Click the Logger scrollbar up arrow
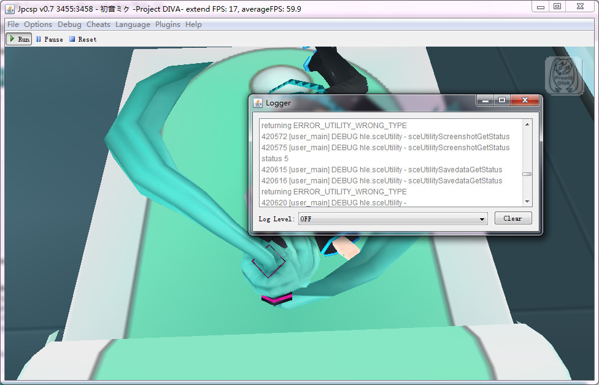The image size is (599, 385). click(527, 124)
